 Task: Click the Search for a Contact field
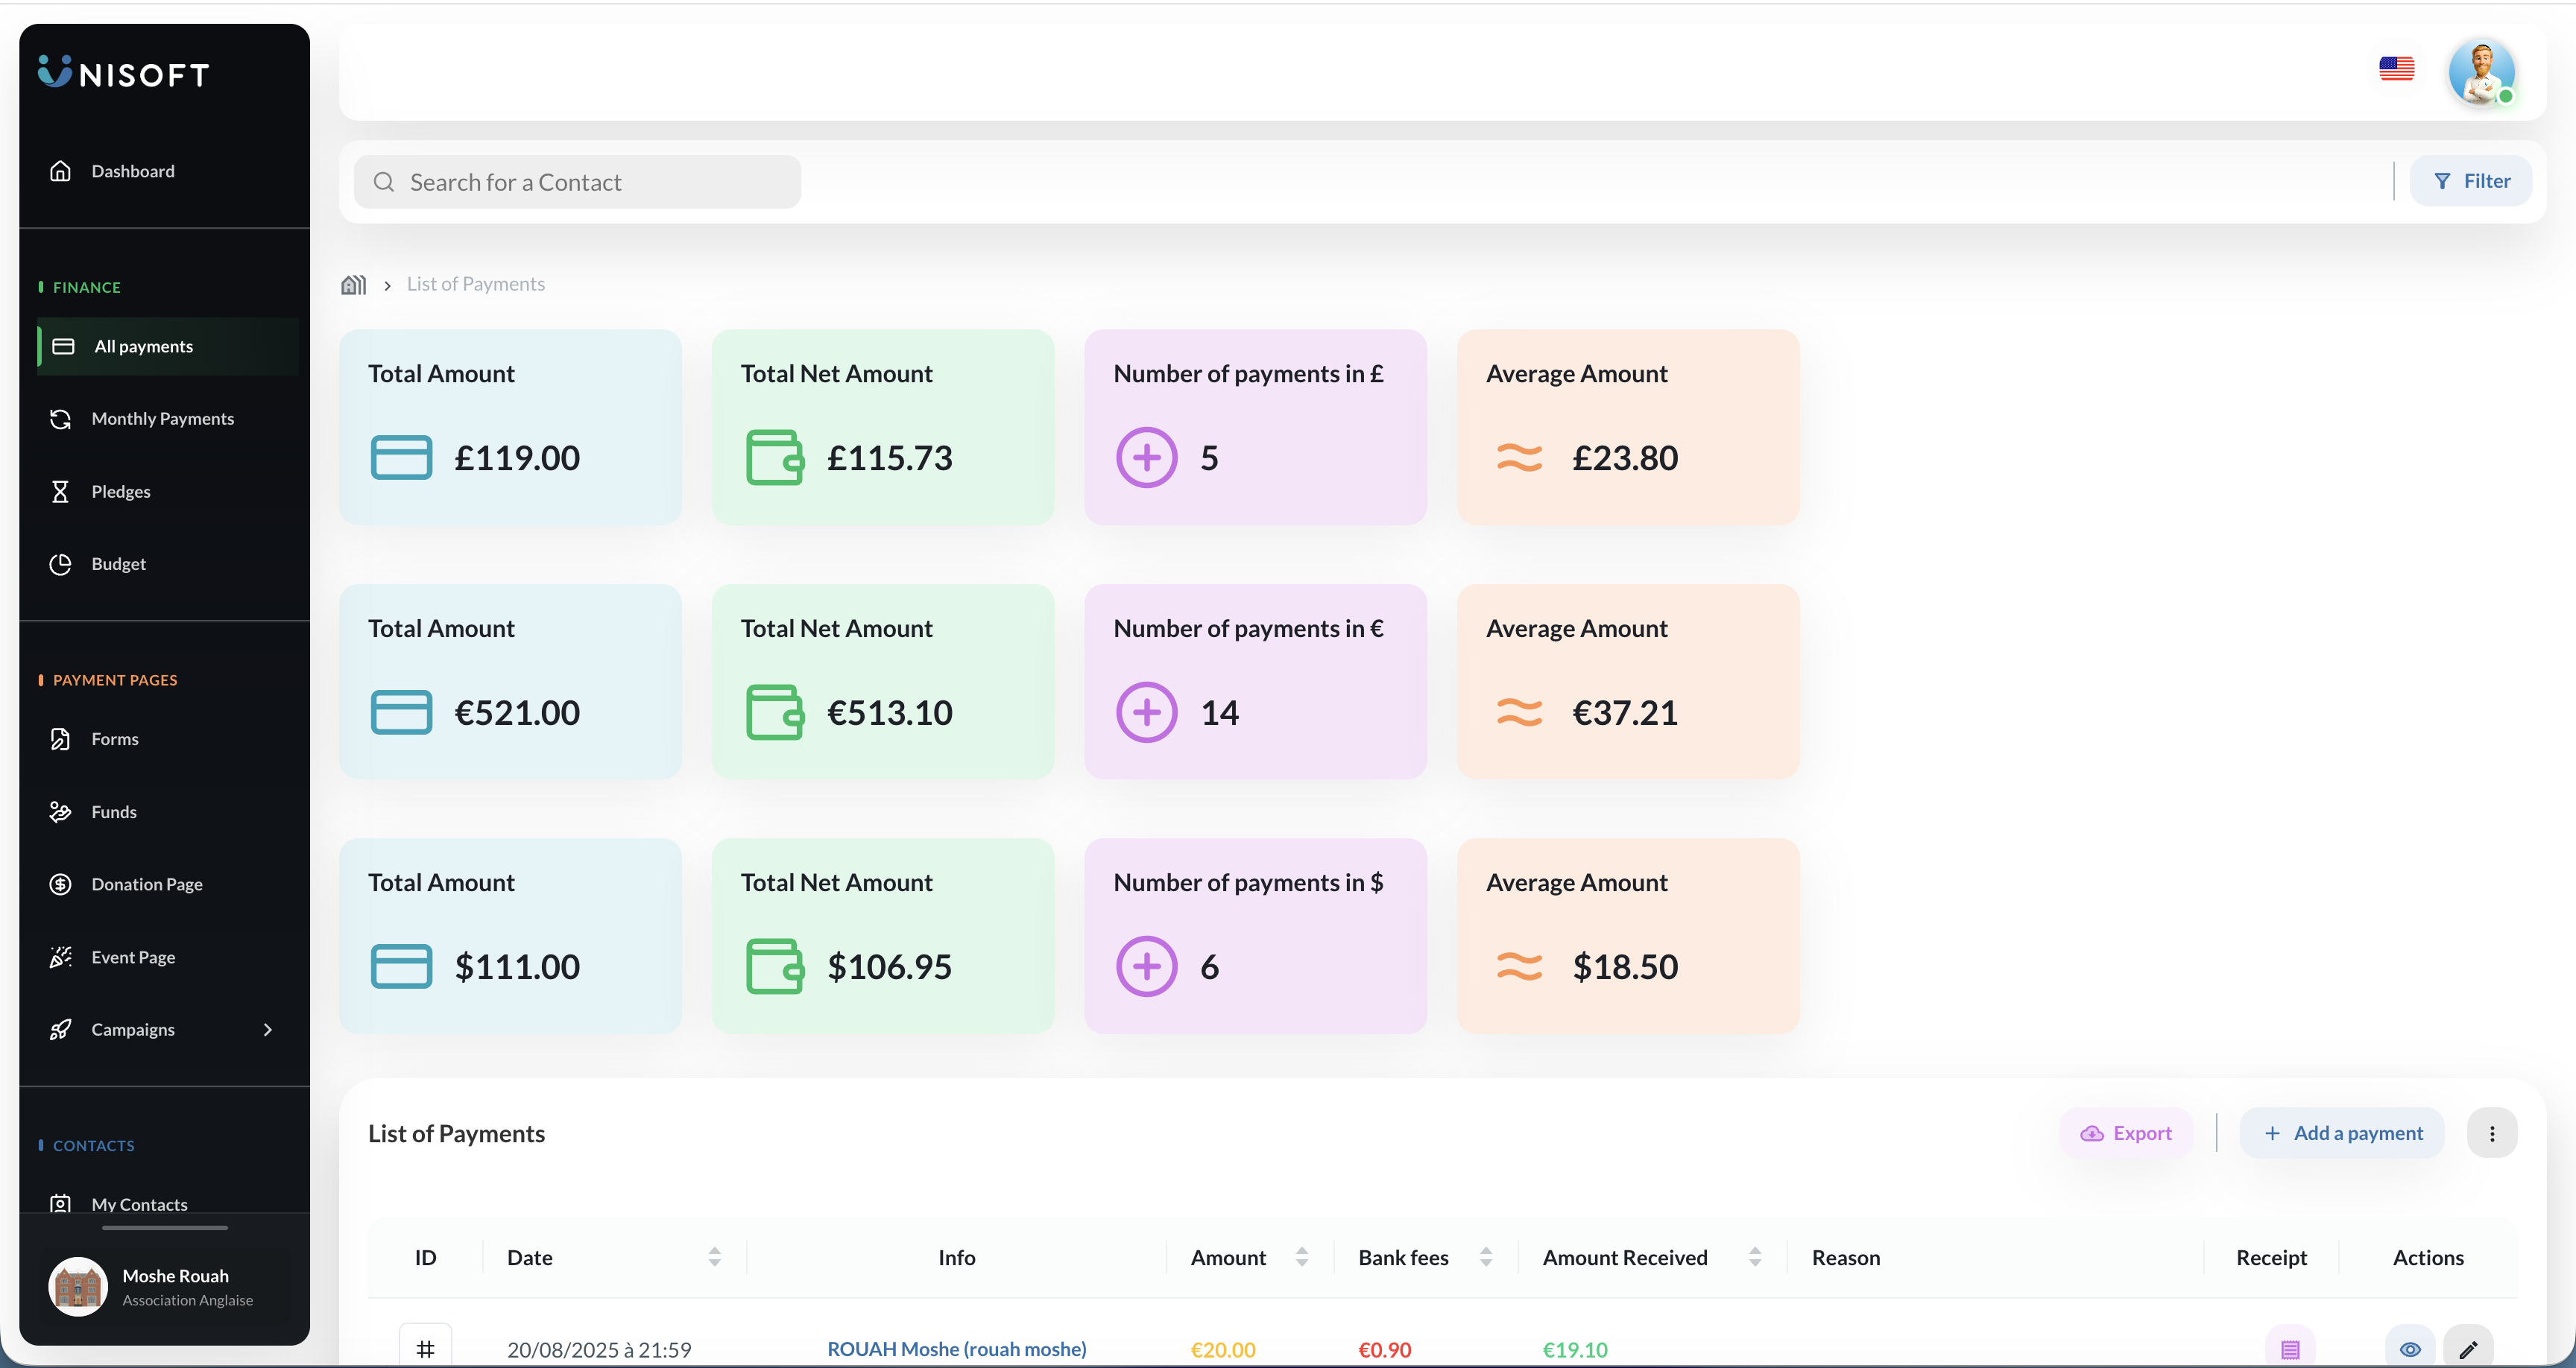click(x=577, y=182)
